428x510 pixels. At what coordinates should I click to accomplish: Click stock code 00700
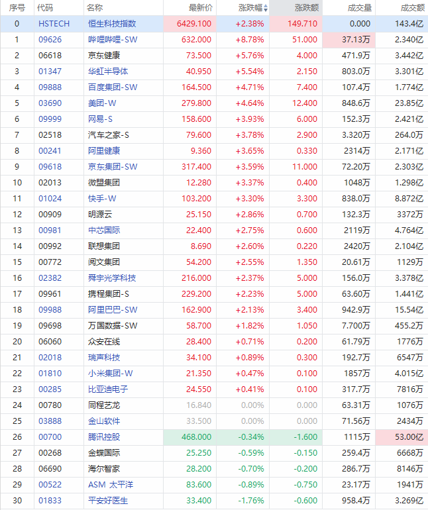pyautogui.click(x=50, y=437)
